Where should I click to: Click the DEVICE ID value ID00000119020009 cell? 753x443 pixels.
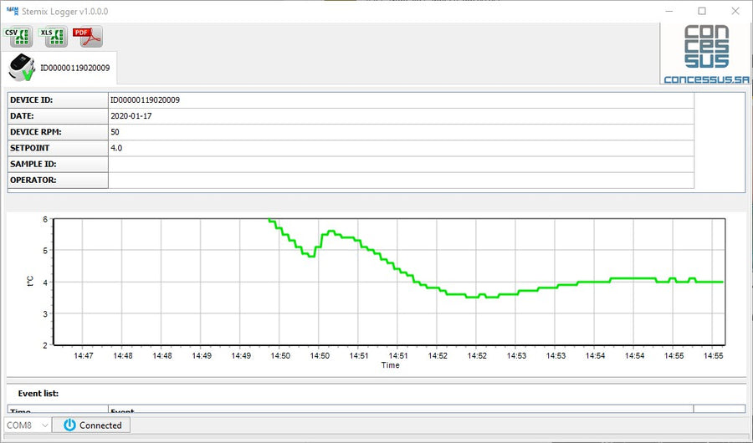click(401, 99)
